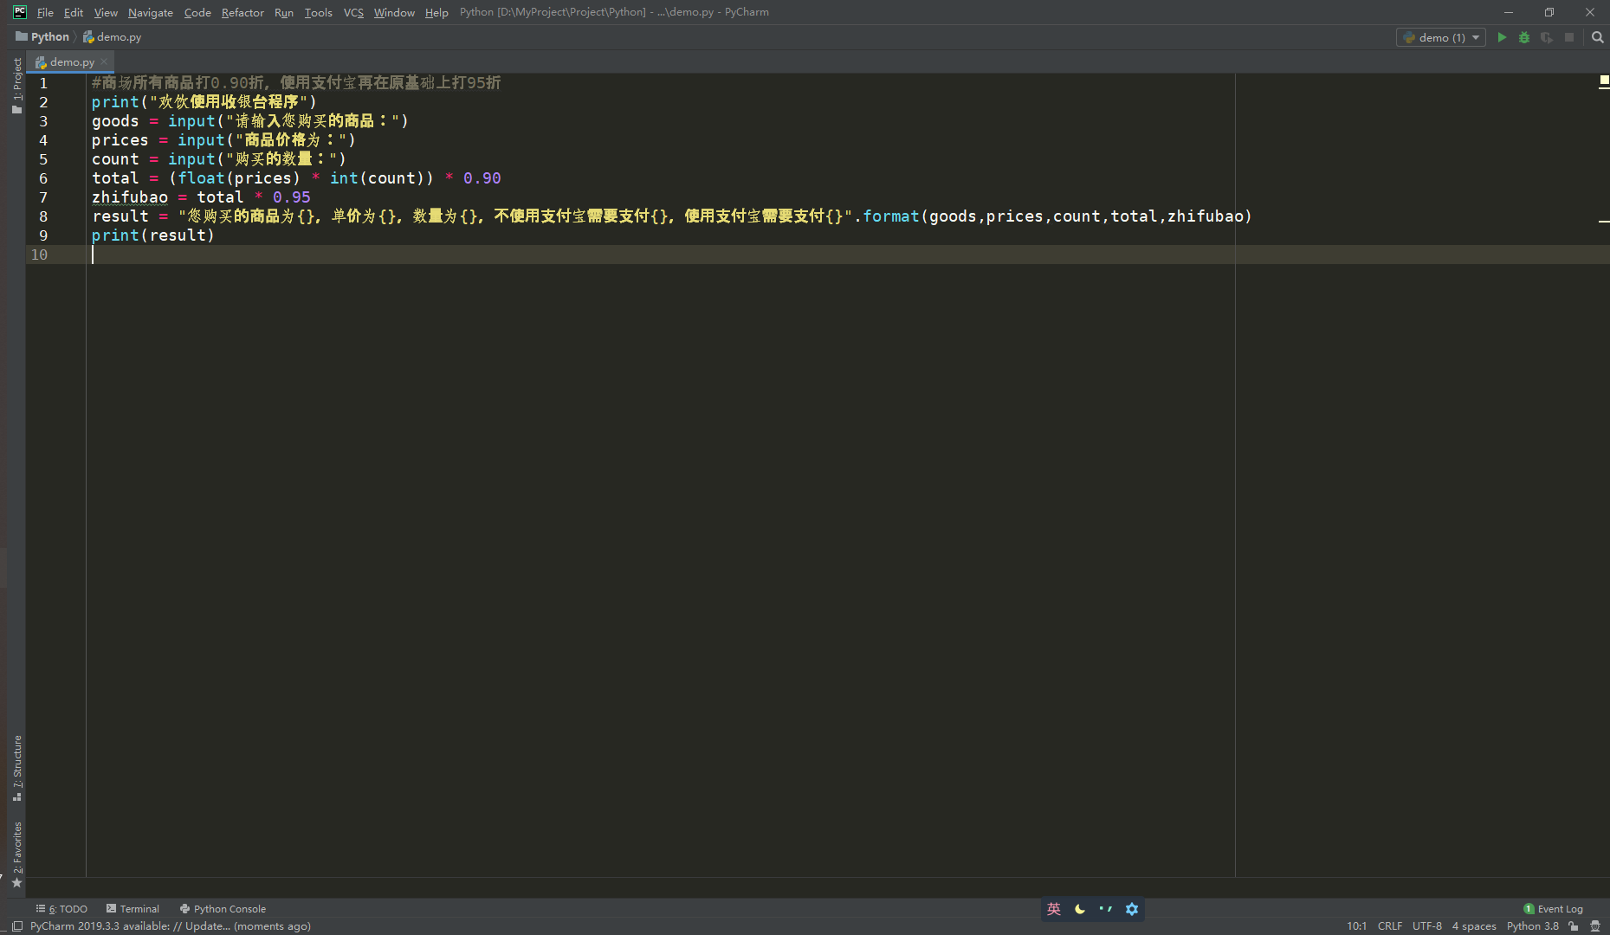Run the demo configuration with the green play icon
This screenshot has width=1610, height=935.
[1502, 37]
